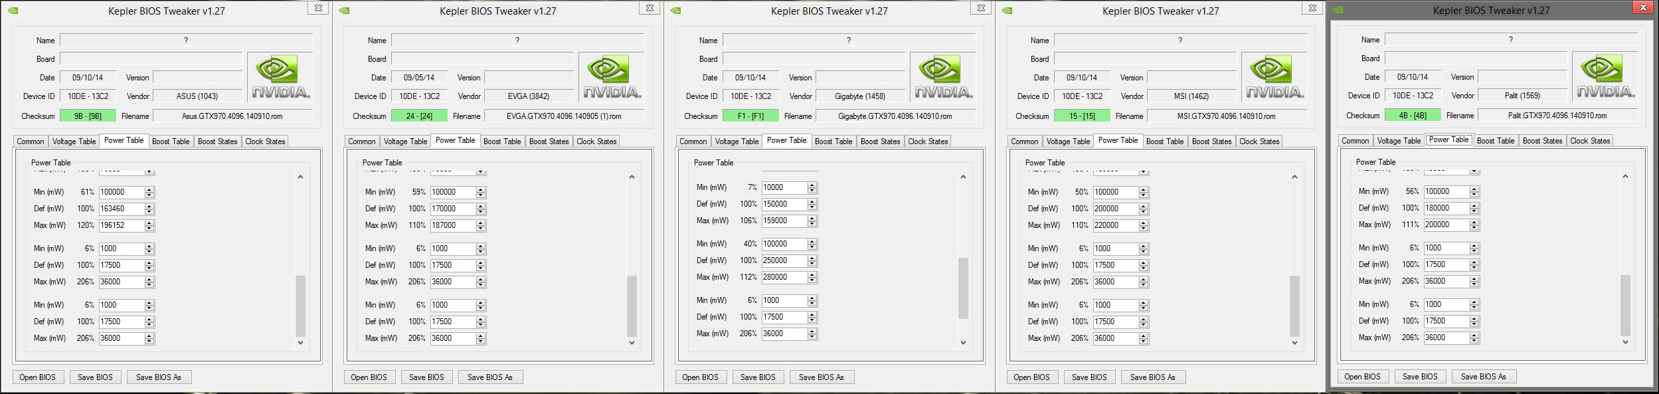Viewport: 1659px width, 394px height.
Task: Click Vendor field MSI (1462)
Action: [x=1191, y=96]
